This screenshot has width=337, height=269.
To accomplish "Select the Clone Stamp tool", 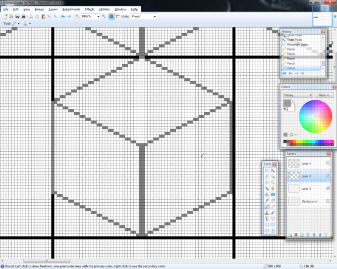I will point(267,213).
